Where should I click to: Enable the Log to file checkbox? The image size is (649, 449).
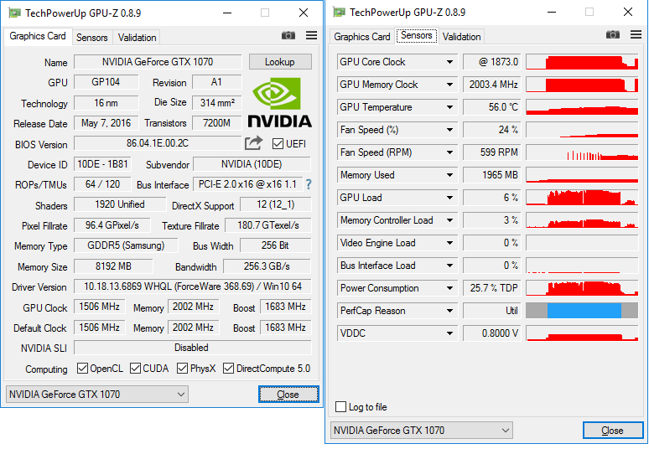pos(340,407)
